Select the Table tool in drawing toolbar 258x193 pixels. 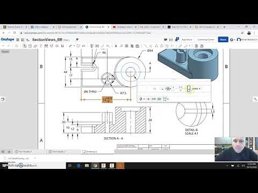[126, 46]
